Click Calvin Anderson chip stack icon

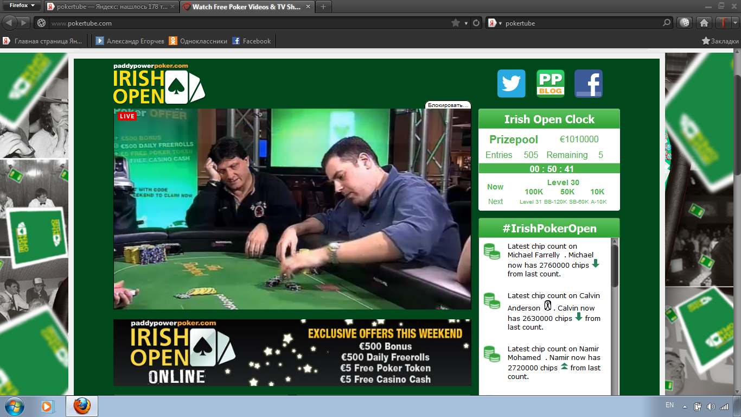point(491,301)
